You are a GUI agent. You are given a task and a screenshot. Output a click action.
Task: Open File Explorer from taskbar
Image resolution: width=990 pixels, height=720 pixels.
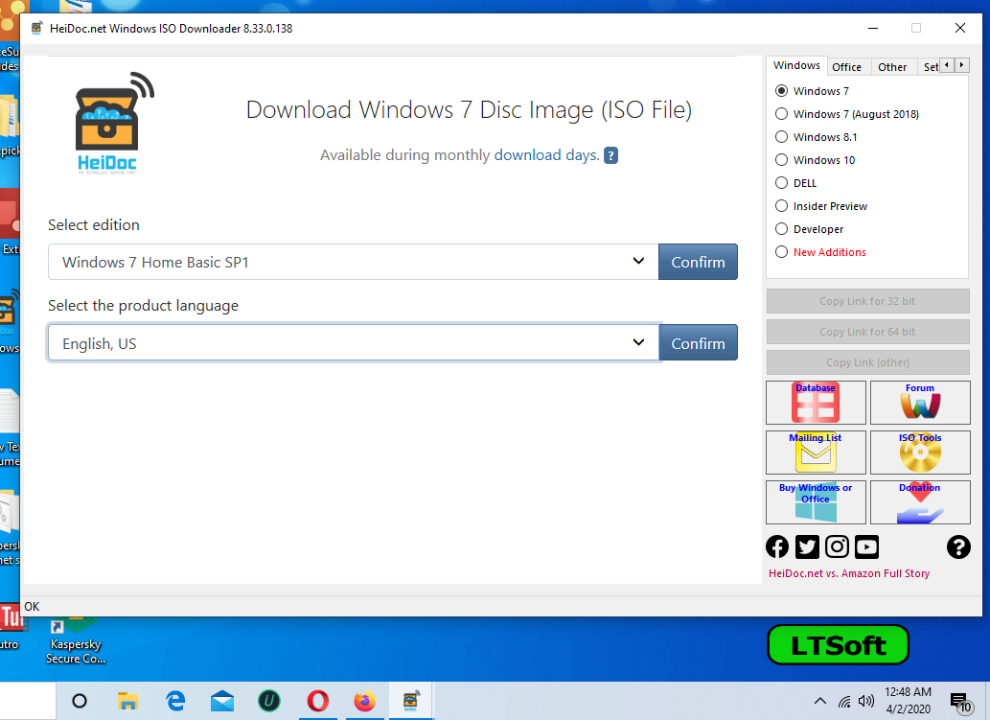127,701
